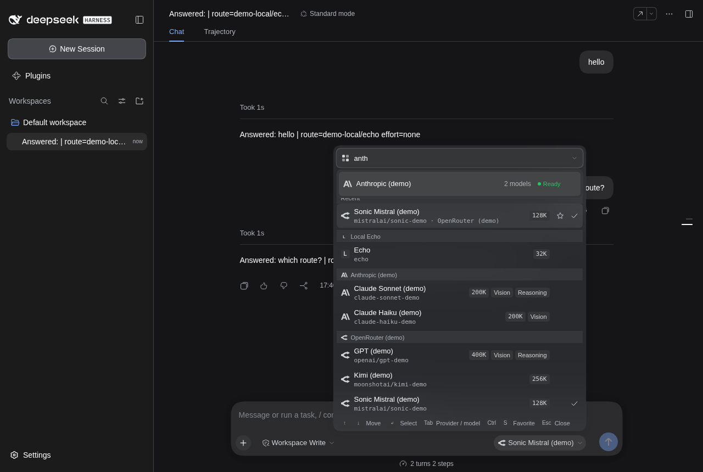Select the Claude Haiku (demo) model

pyautogui.click(x=460, y=317)
